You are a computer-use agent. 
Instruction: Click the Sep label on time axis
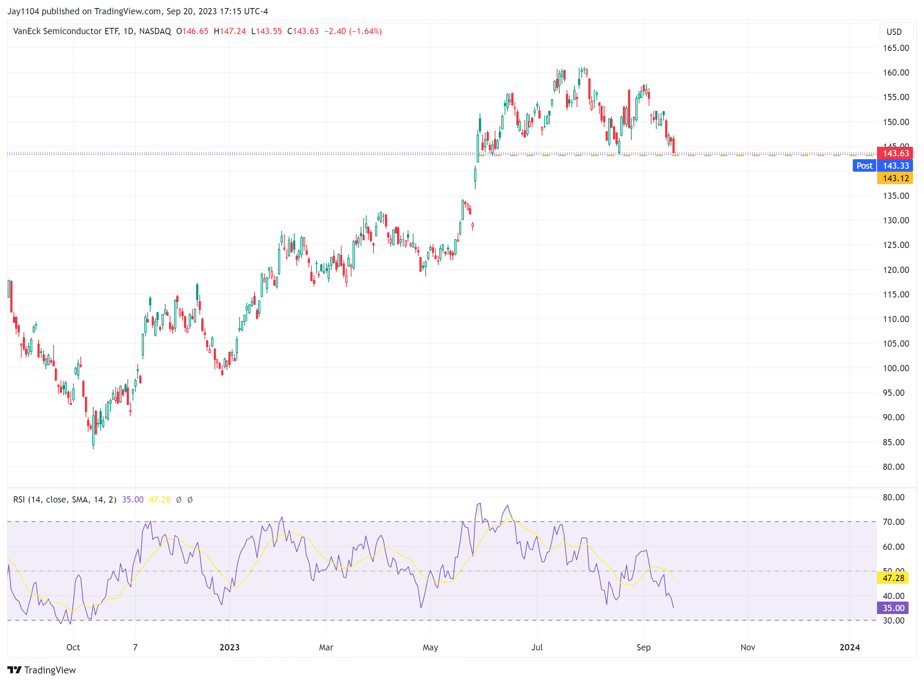pyautogui.click(x=643, y=647)
